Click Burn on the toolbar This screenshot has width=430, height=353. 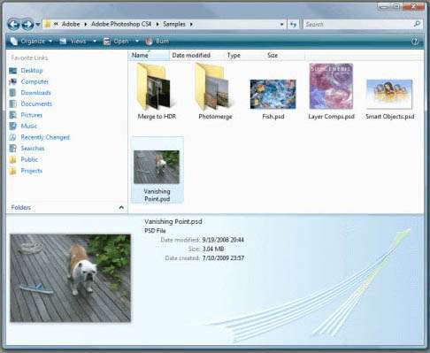click(157, 42)
